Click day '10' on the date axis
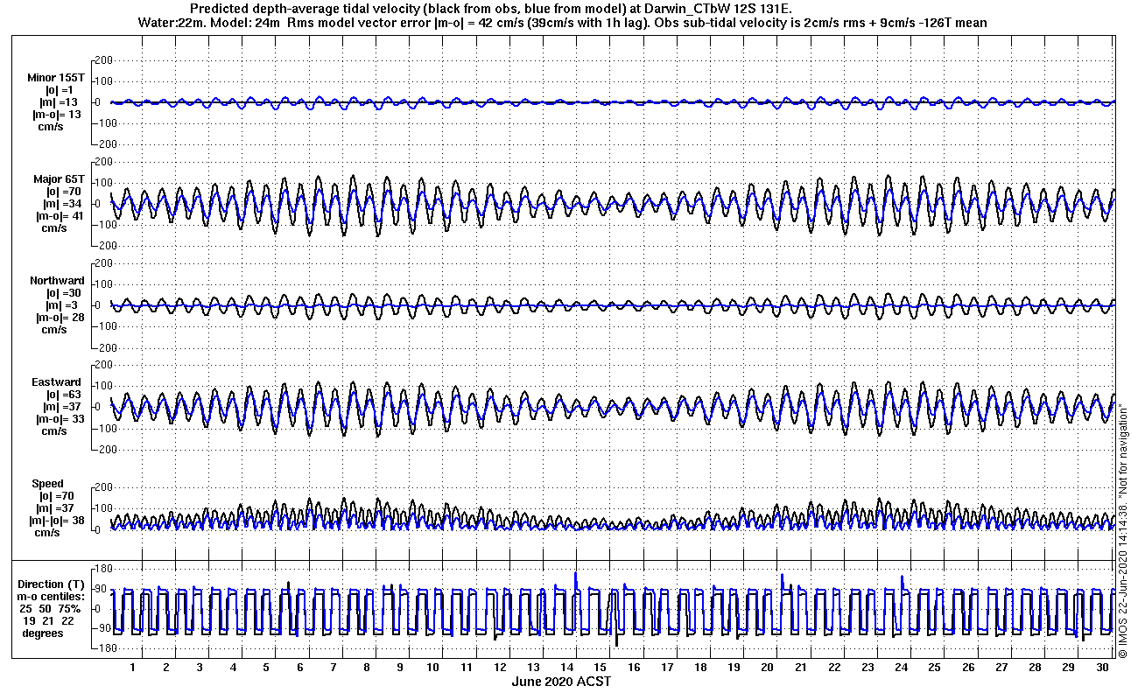The height and width of the screenshot is (700, 1138). click(433, 668)
